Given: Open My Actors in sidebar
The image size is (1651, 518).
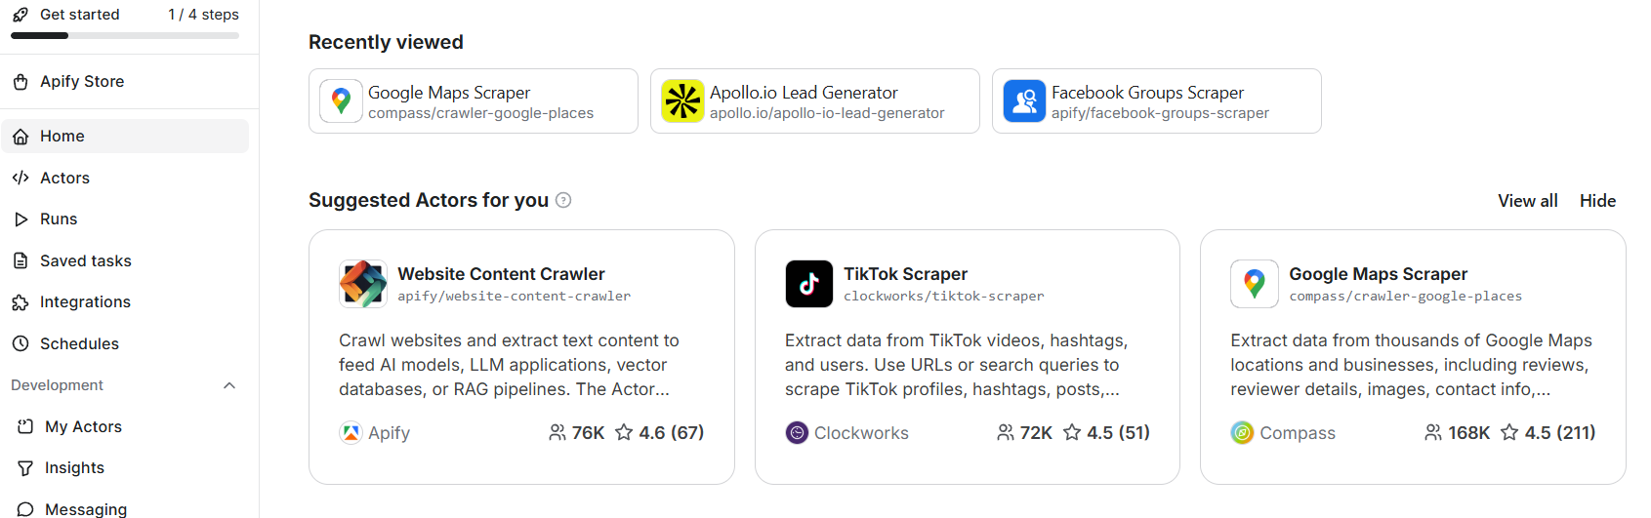Looking at the screenshot, I should [83, 426].
